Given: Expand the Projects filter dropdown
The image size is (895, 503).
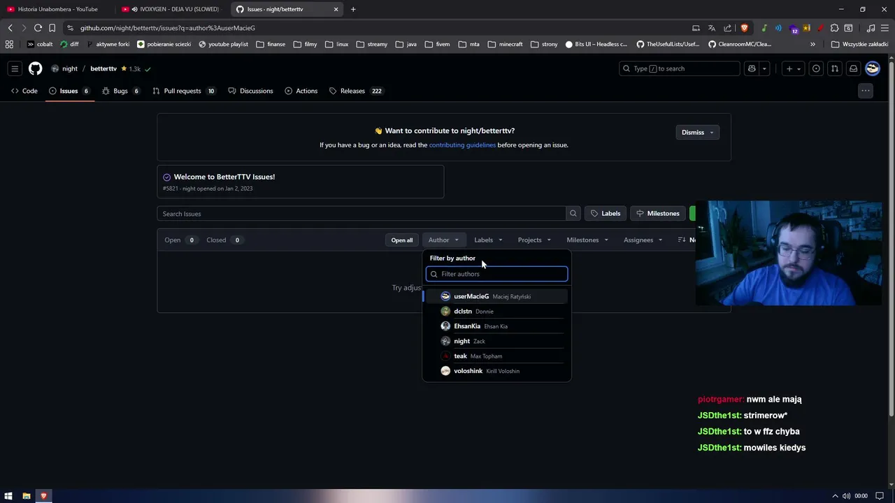Looking at the screenshot, I should (534, 240).
